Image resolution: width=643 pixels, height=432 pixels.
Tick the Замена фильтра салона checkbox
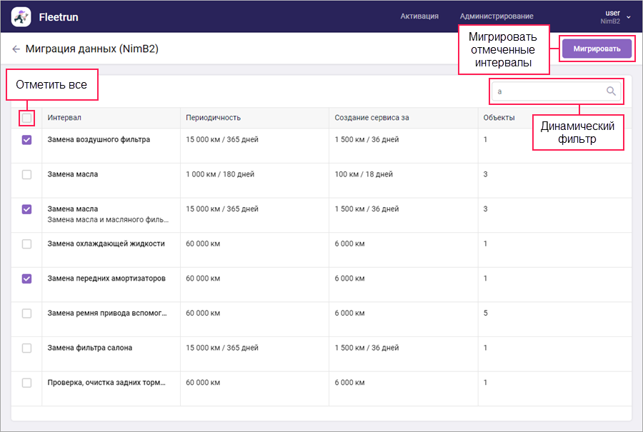[26, 348]
